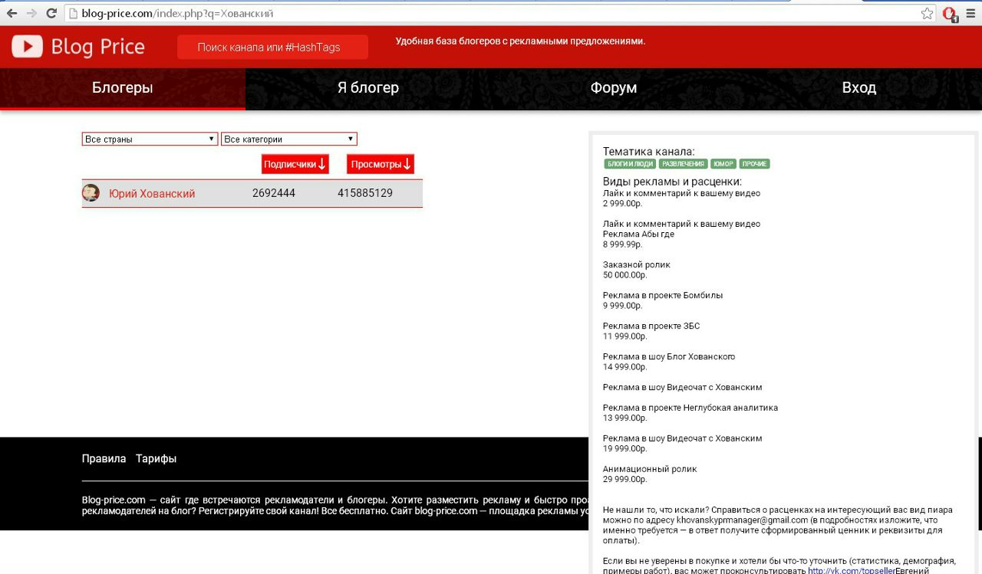982x574 pixels.
Task: Click the view count 415885129
Action: coord(365,193)
